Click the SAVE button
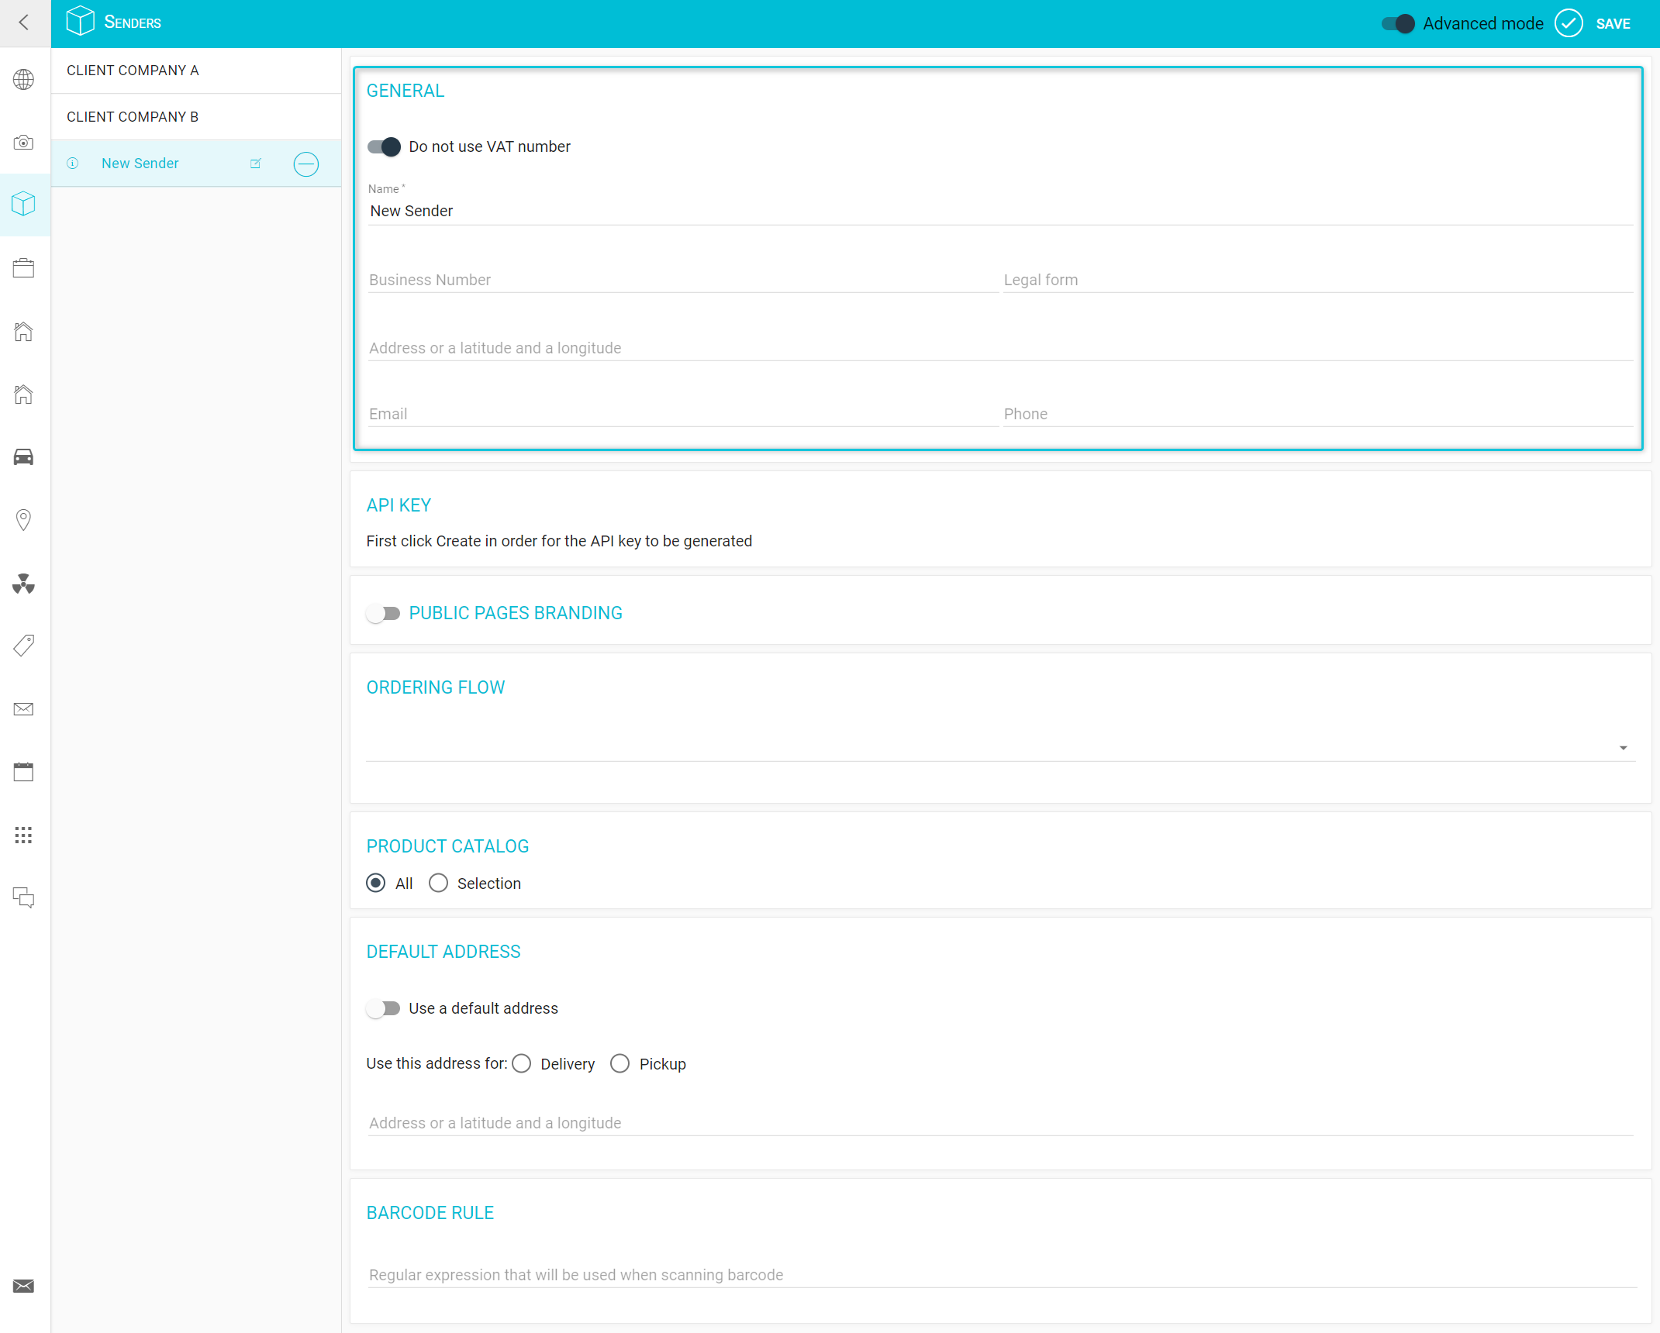 pyautogui.click(x=1613, y=24)
